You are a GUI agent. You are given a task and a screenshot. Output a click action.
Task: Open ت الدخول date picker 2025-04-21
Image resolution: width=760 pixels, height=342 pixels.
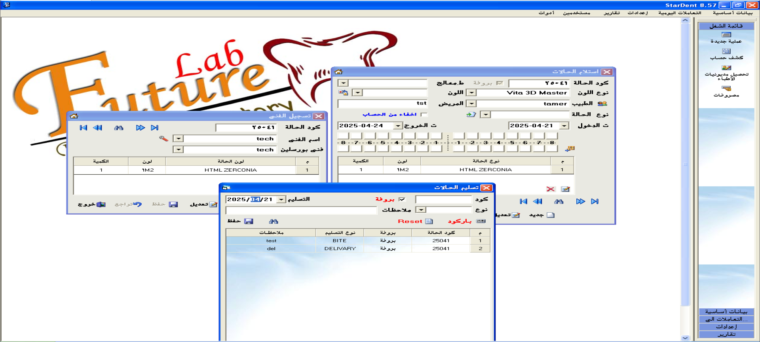pyautogui.click(x=564, y=126)
